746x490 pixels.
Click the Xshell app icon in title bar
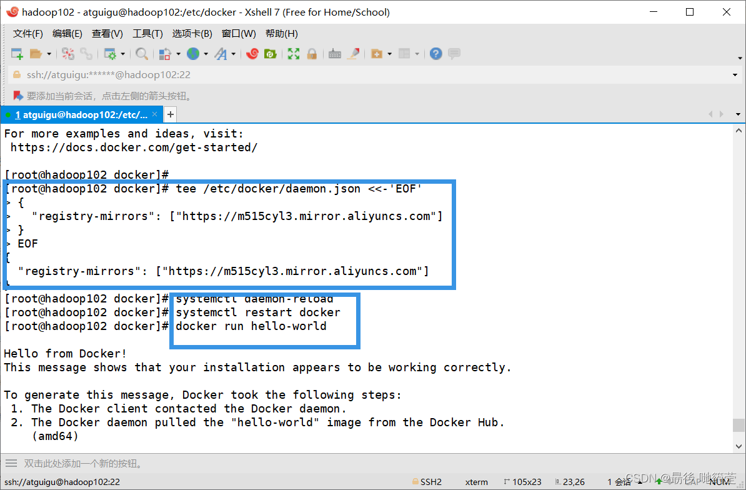click(x=12, y=12)
